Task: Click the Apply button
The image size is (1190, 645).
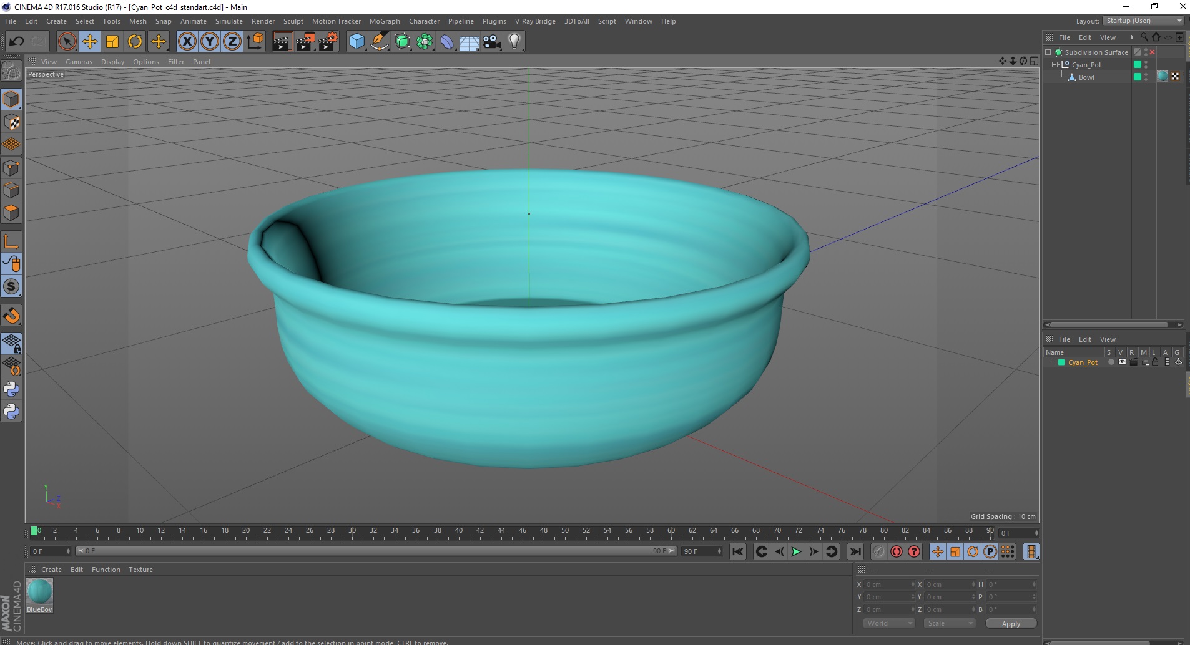Action: (1011, 623)
